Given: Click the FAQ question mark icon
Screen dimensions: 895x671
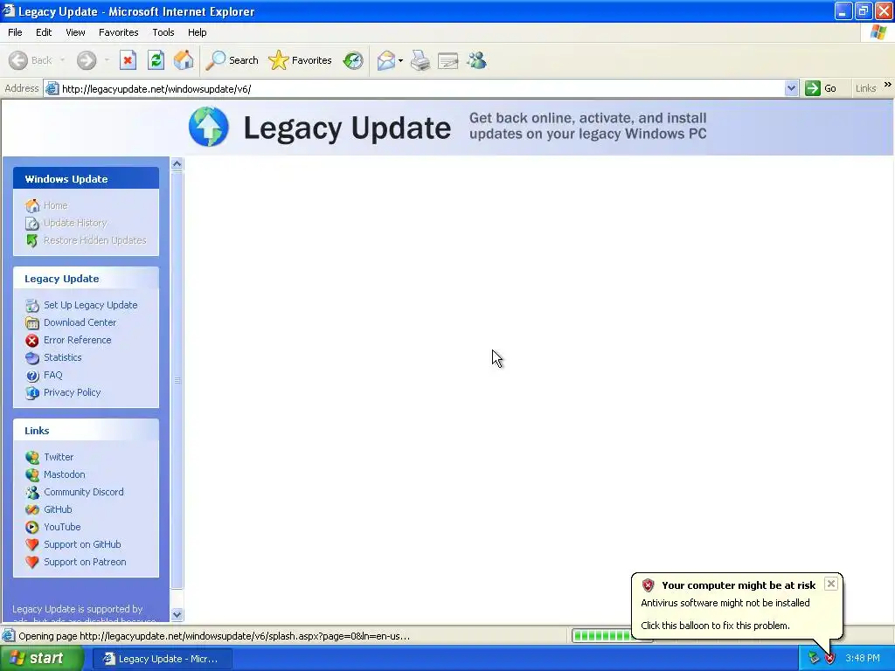Looking at the screenshot, I should coord(32,376).
